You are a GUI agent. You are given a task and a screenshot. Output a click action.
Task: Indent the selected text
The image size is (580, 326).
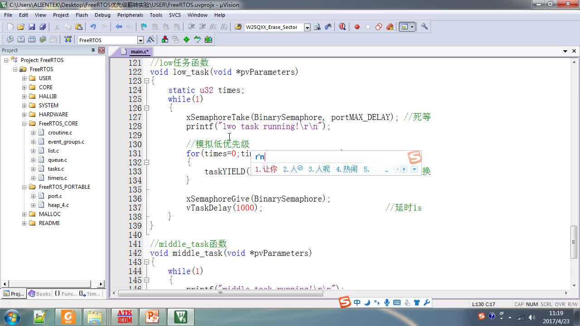pos(192,27)
